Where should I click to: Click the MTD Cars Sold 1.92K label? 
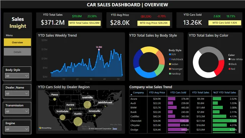225,23
